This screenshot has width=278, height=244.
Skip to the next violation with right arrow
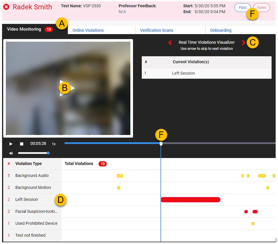(243, 43)
